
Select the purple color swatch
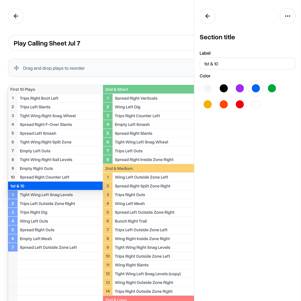coord(239,88)
